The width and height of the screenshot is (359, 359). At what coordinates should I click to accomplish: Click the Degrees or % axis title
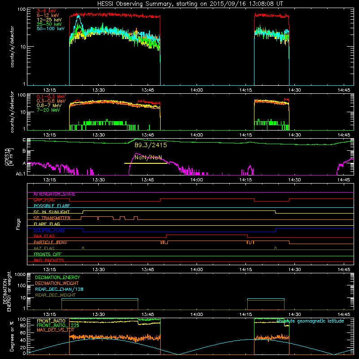12,337
